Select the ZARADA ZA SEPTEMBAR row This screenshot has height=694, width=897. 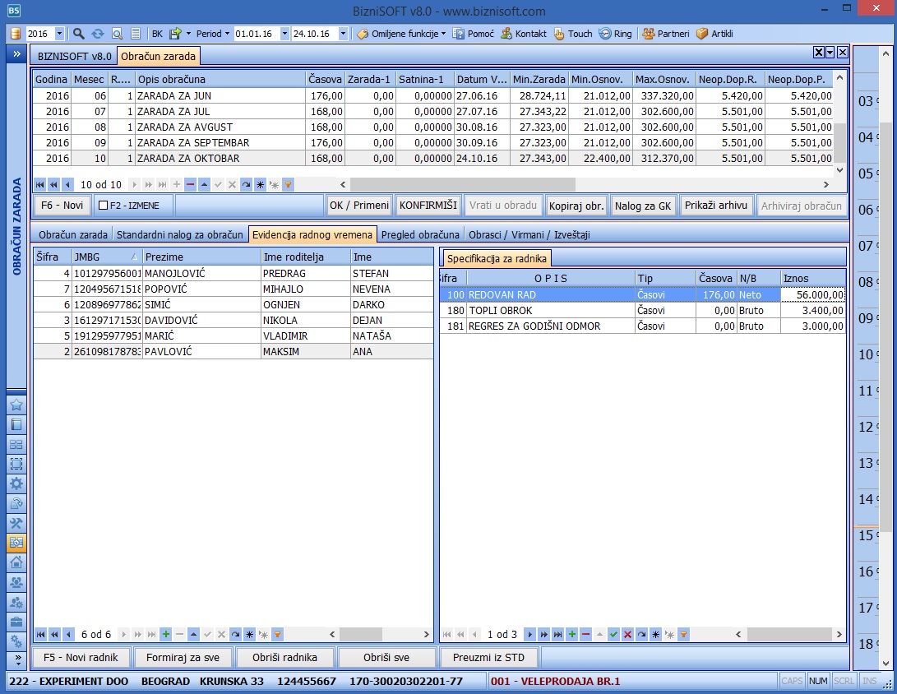tap(434, 142)
